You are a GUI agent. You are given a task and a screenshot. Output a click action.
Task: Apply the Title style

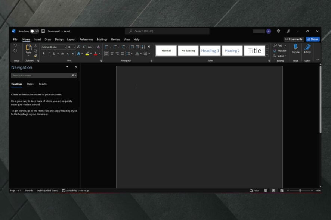tap(254, 51)
